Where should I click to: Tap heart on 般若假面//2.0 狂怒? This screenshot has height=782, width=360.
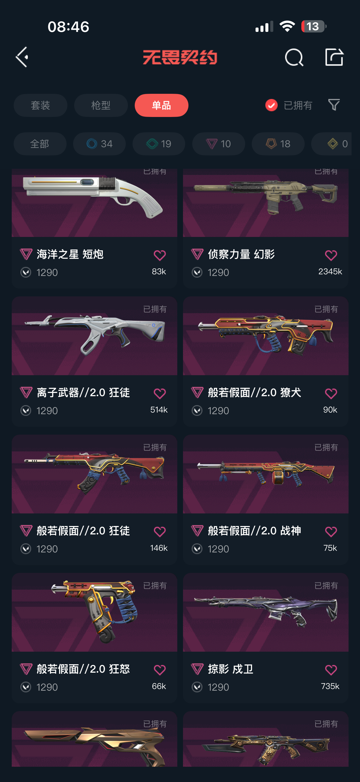(x=160, y=670)
